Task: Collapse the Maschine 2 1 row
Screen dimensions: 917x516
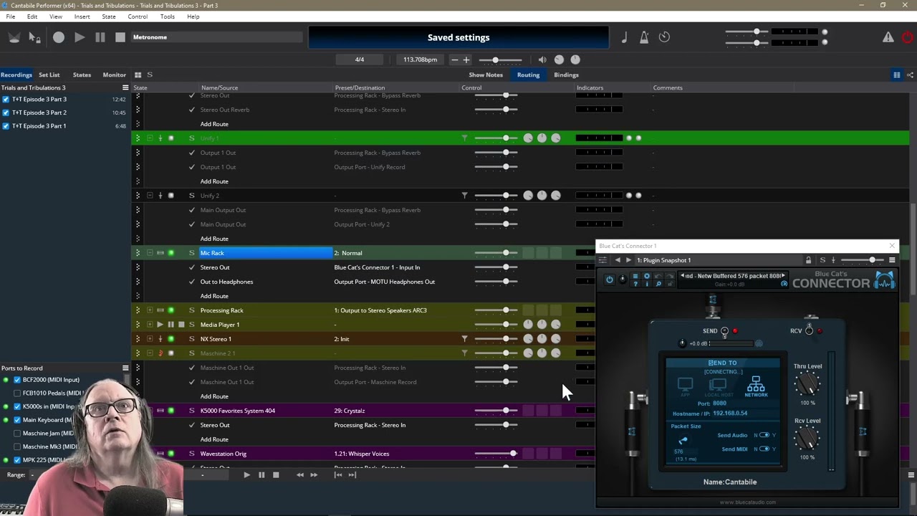Action: click(150, 353)
